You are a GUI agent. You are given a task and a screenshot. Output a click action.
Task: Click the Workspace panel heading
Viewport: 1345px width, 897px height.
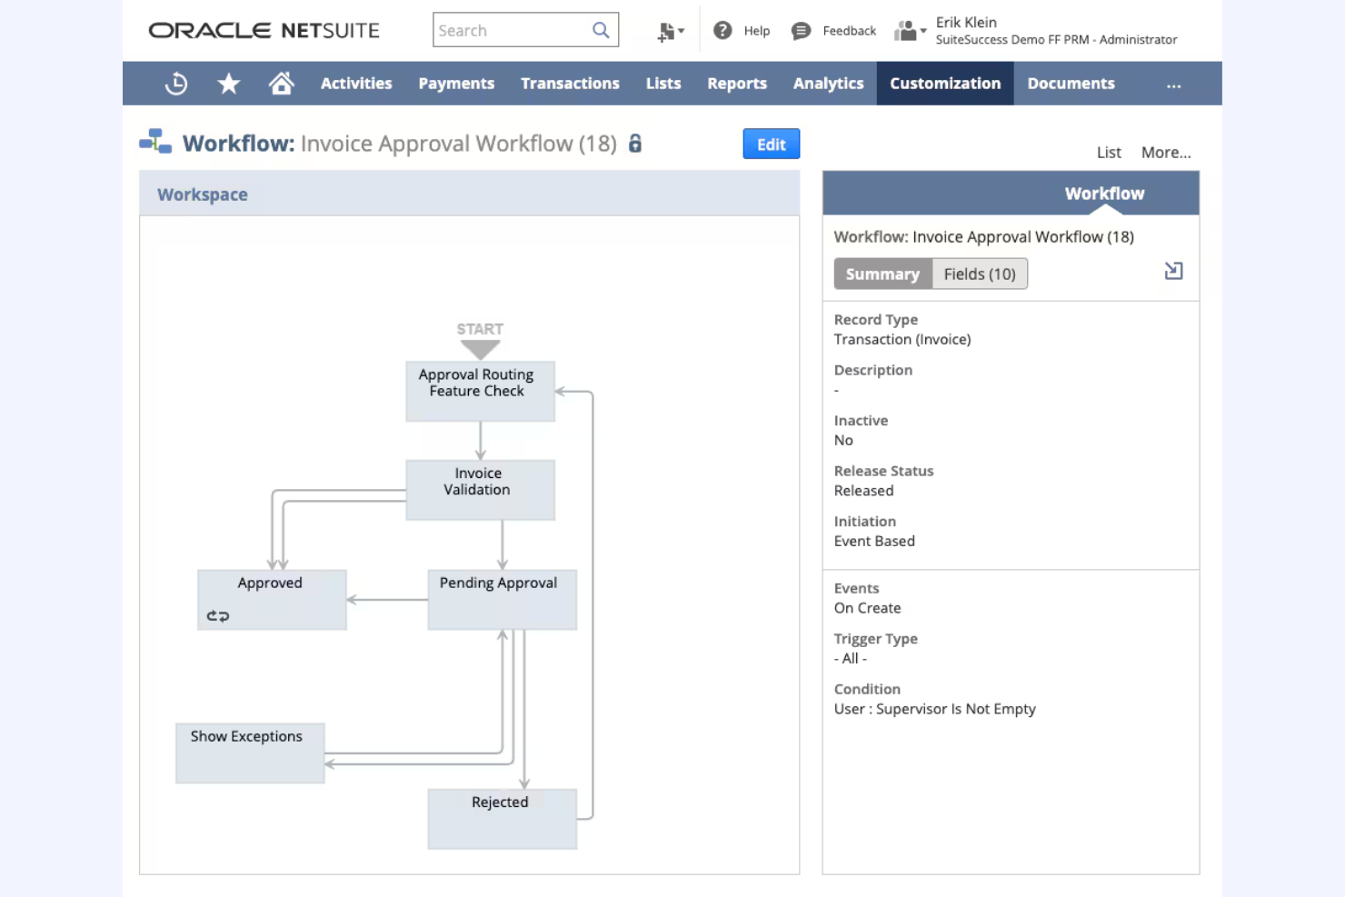coord(203,194)
